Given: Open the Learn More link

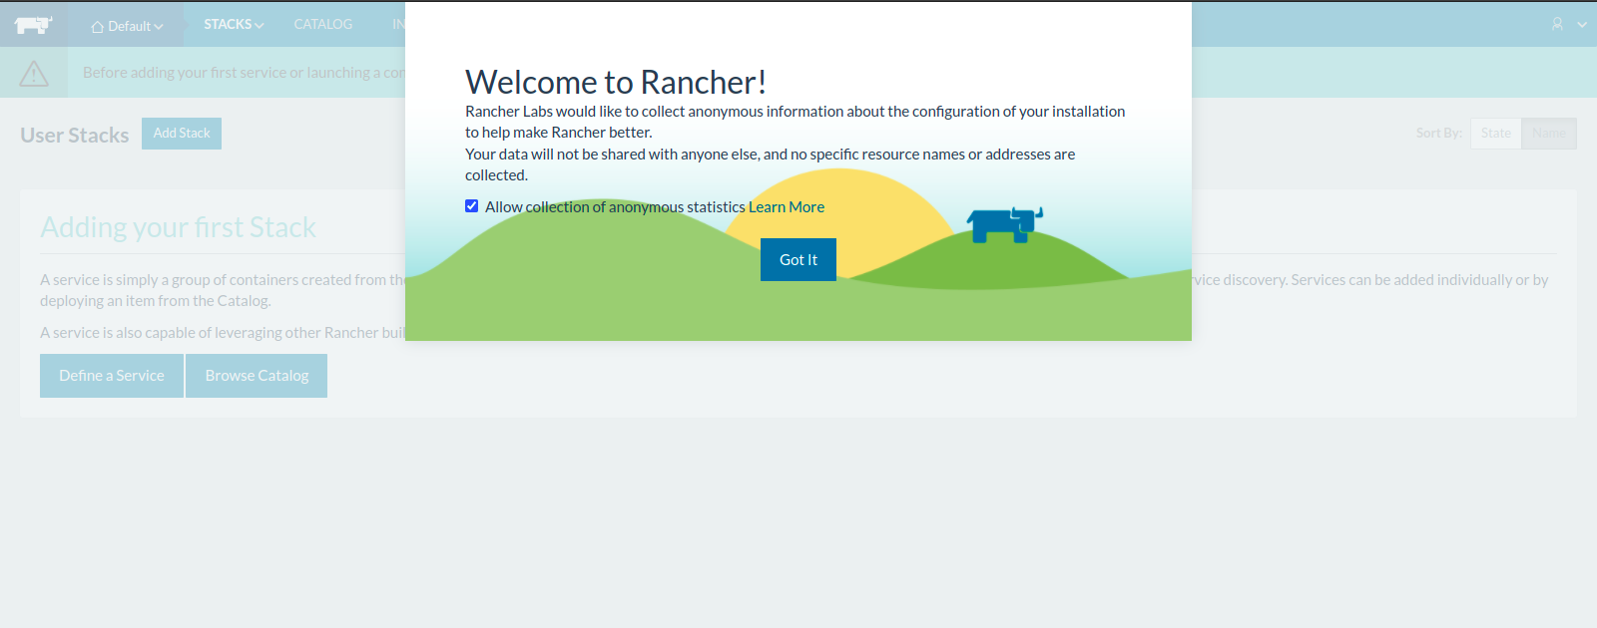Looking at the screenshot, I should pyautogui.click(x=787, y=207).
